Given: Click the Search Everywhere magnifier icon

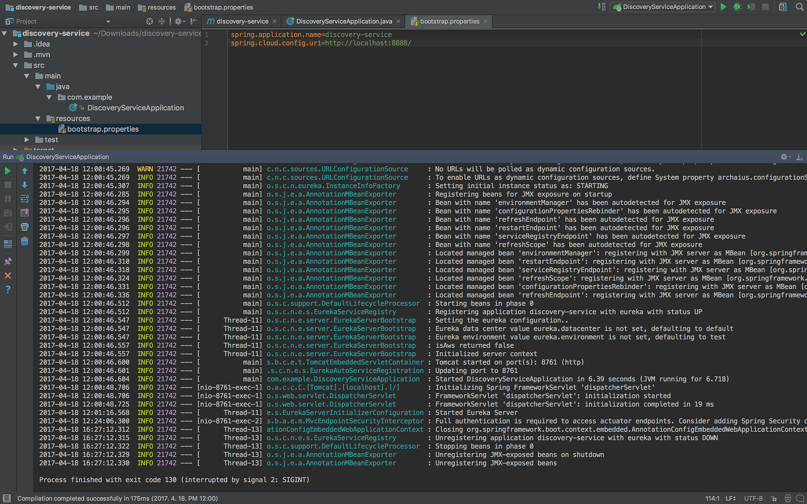Looking at the screenshot, I should pyautogui.click(x=800, y=7).
